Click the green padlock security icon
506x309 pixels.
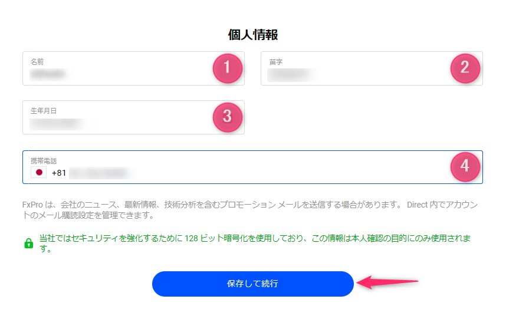pos(28,244)
